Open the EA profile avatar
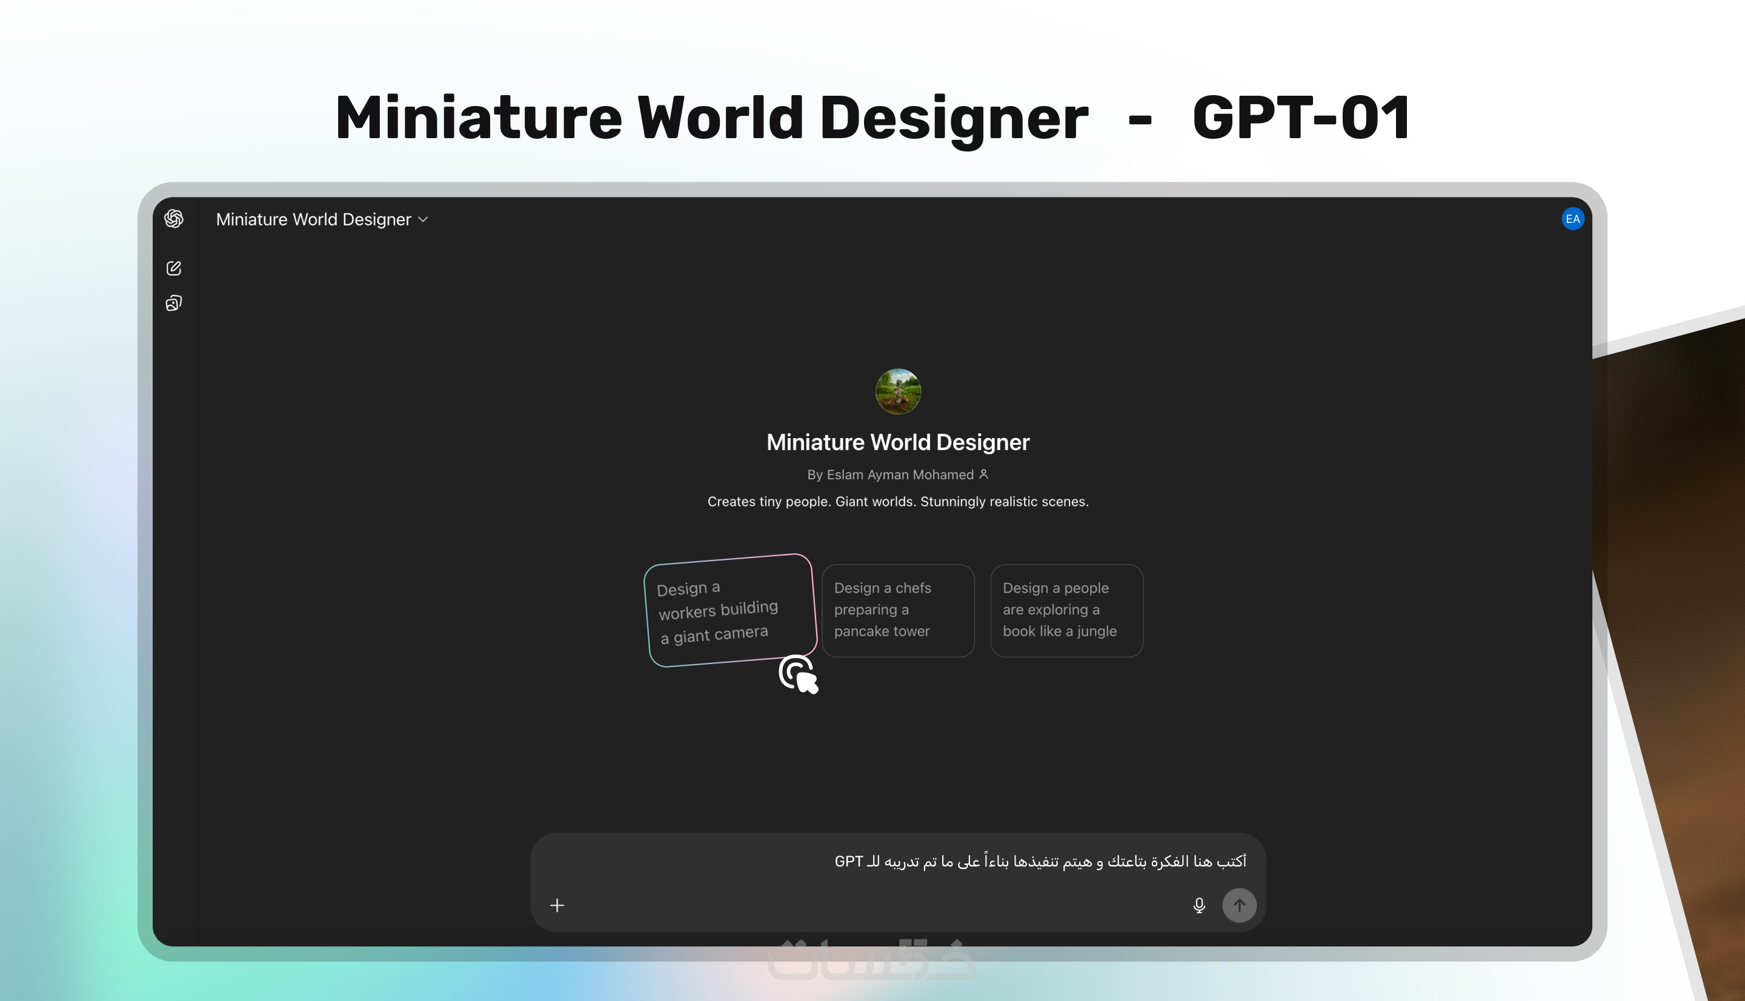 pos(1572,219)
